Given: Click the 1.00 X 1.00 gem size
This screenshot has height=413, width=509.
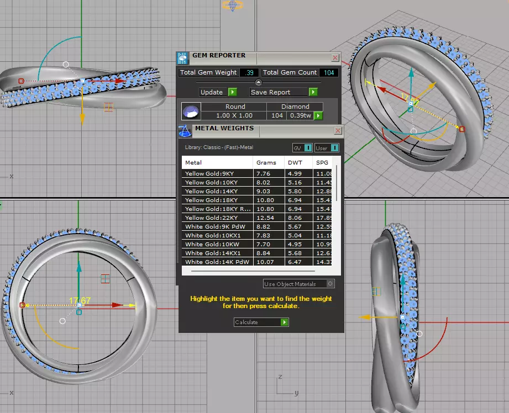Looking at the screenshot, I should (234, 115).
